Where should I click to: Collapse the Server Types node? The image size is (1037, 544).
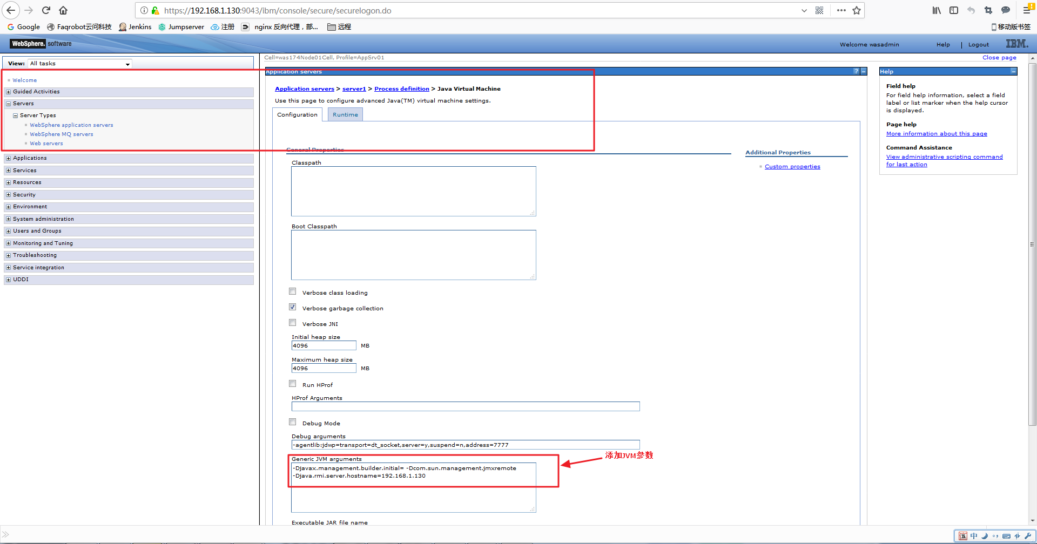[x=15, y=115]
